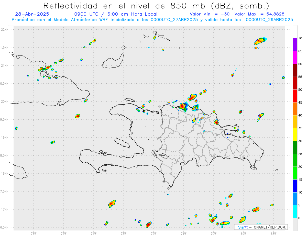Click the colorbar label '15'
This screenshot has width=307, height=237.
[300, 179]
